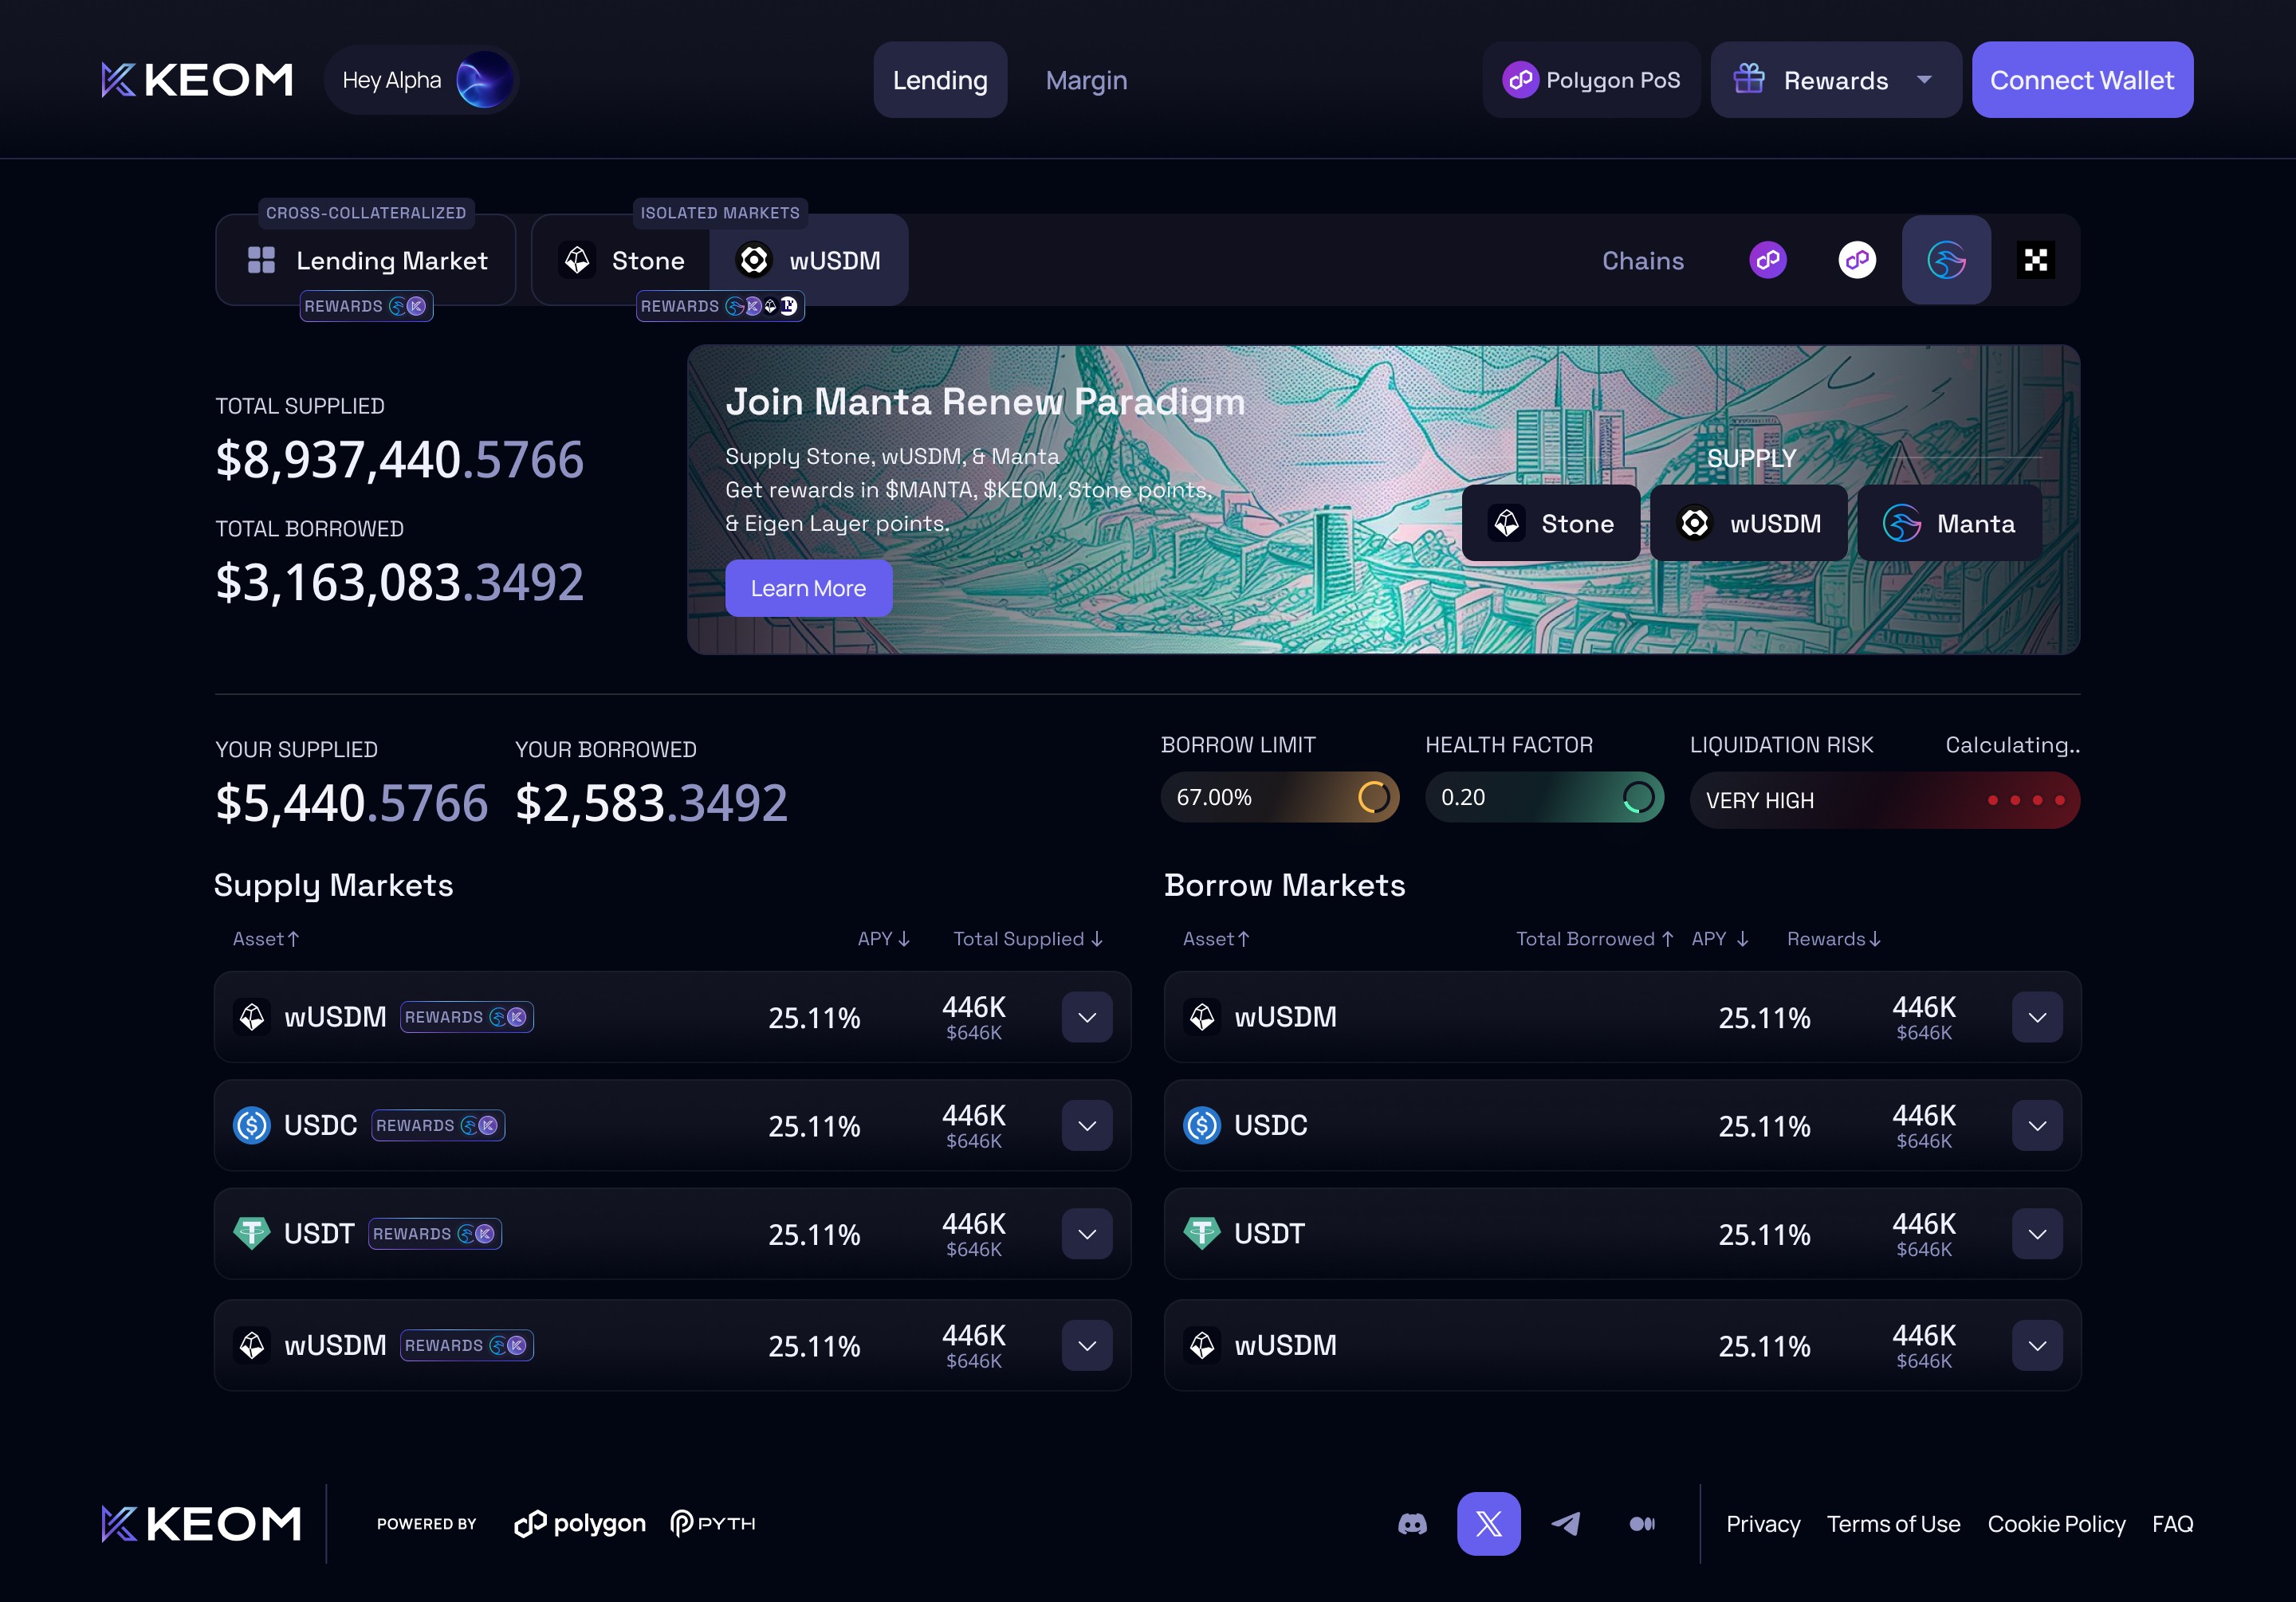
Task: Open the X (Twitter) social icon
Action: pyautogui.click(x=1488, y=1524)
